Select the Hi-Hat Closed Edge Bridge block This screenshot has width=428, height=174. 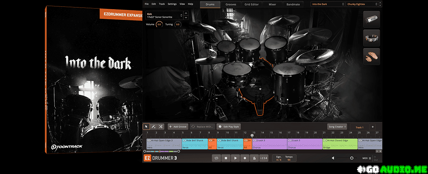(x=340, y=144)
